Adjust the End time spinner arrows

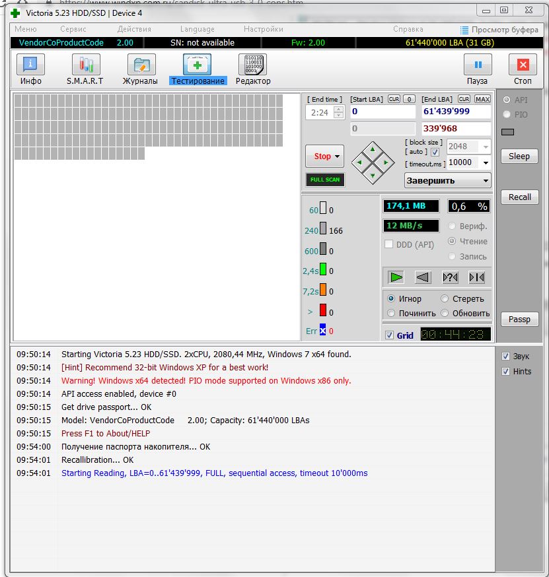point(338,112)
